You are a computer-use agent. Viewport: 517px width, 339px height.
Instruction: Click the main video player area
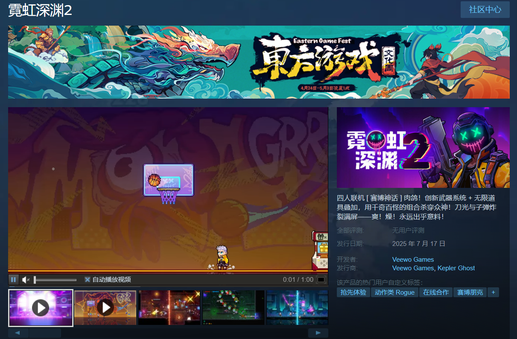tap(168, 190)
